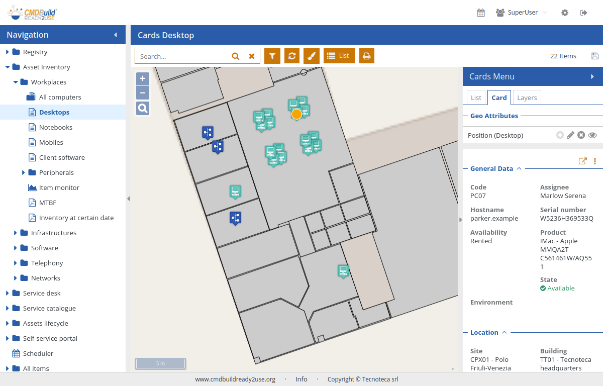Zoom out on the map

point(143,92)
